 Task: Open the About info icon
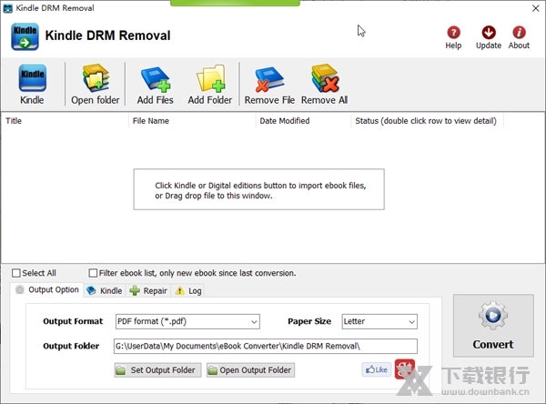click(x=519, y=33)
